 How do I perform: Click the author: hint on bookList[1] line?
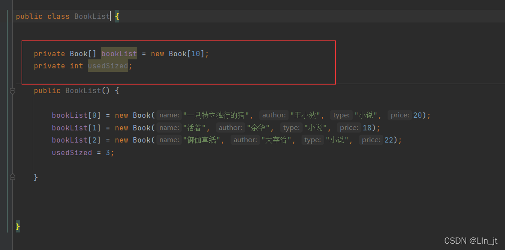point(230,128)
